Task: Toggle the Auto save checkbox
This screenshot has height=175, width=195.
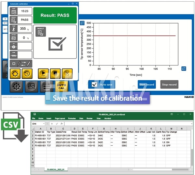Action: [x=94, y=84]
